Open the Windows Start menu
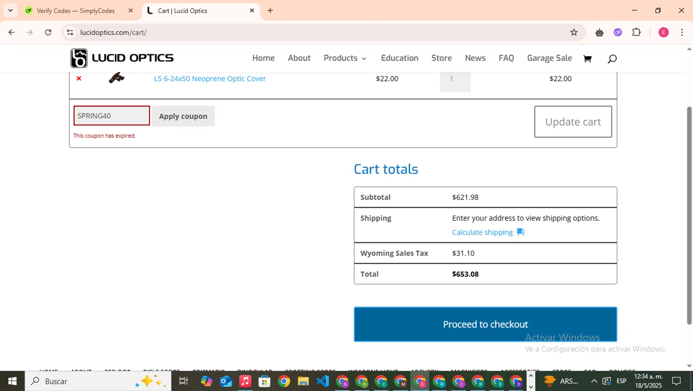The width and height of the screenshot is (693, 391). tap(12, 381)
